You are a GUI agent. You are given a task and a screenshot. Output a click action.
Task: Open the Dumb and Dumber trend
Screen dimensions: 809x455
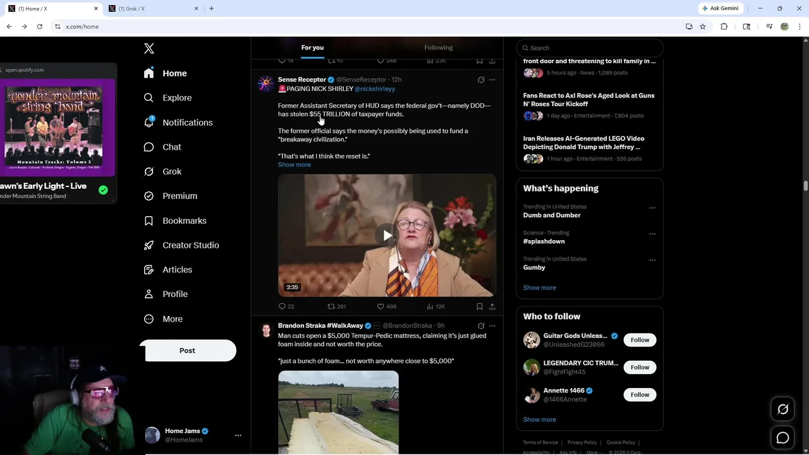click(x=552, y=215)
